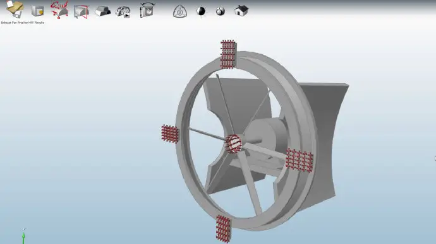The width and height of the screenshot is (436, 244).
Task: Click the Exhaust Fan file name label
Action: tap(23, 23)
